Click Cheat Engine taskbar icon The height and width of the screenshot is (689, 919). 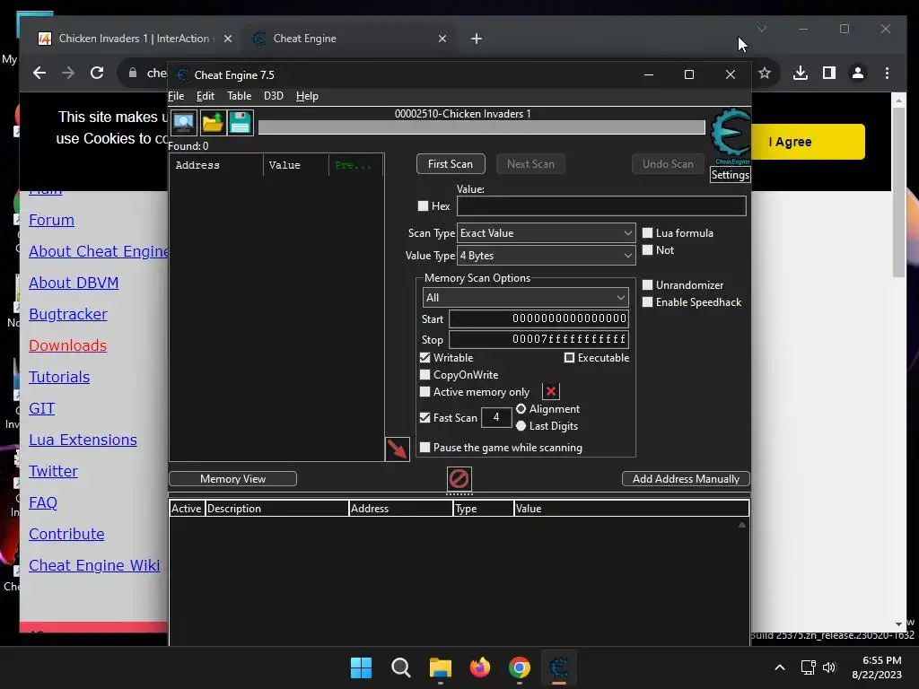click(x=559, y=667)
